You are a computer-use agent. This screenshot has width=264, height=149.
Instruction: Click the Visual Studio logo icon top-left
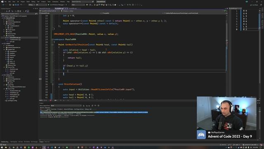tap(2, 2)
